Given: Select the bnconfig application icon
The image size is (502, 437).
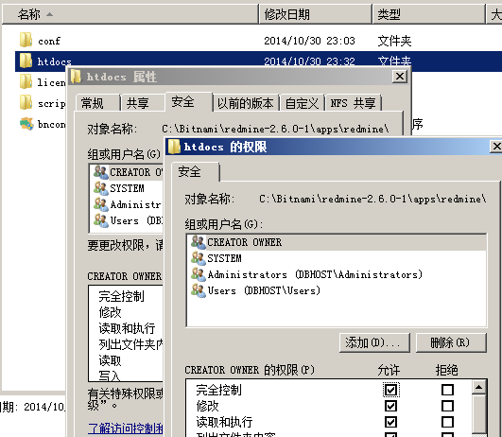Looking at the screenshot, I should tap(26, 124).
